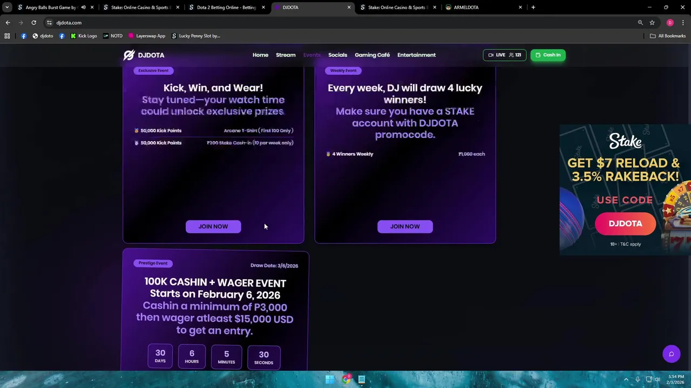Click the Exclusive Event badge

tap(153, 71)
